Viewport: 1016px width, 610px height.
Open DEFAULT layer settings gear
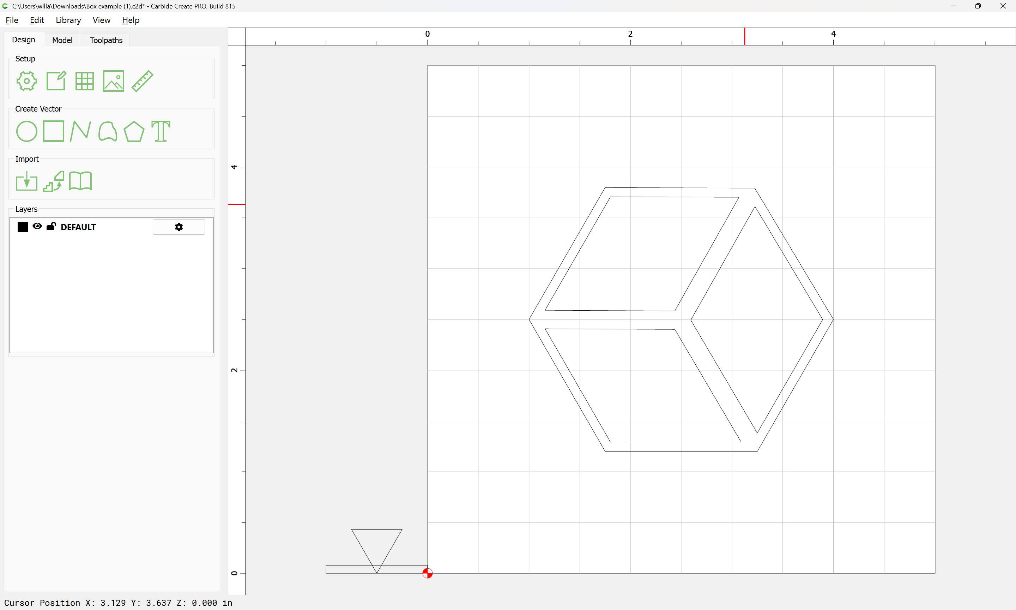[179, 227]
